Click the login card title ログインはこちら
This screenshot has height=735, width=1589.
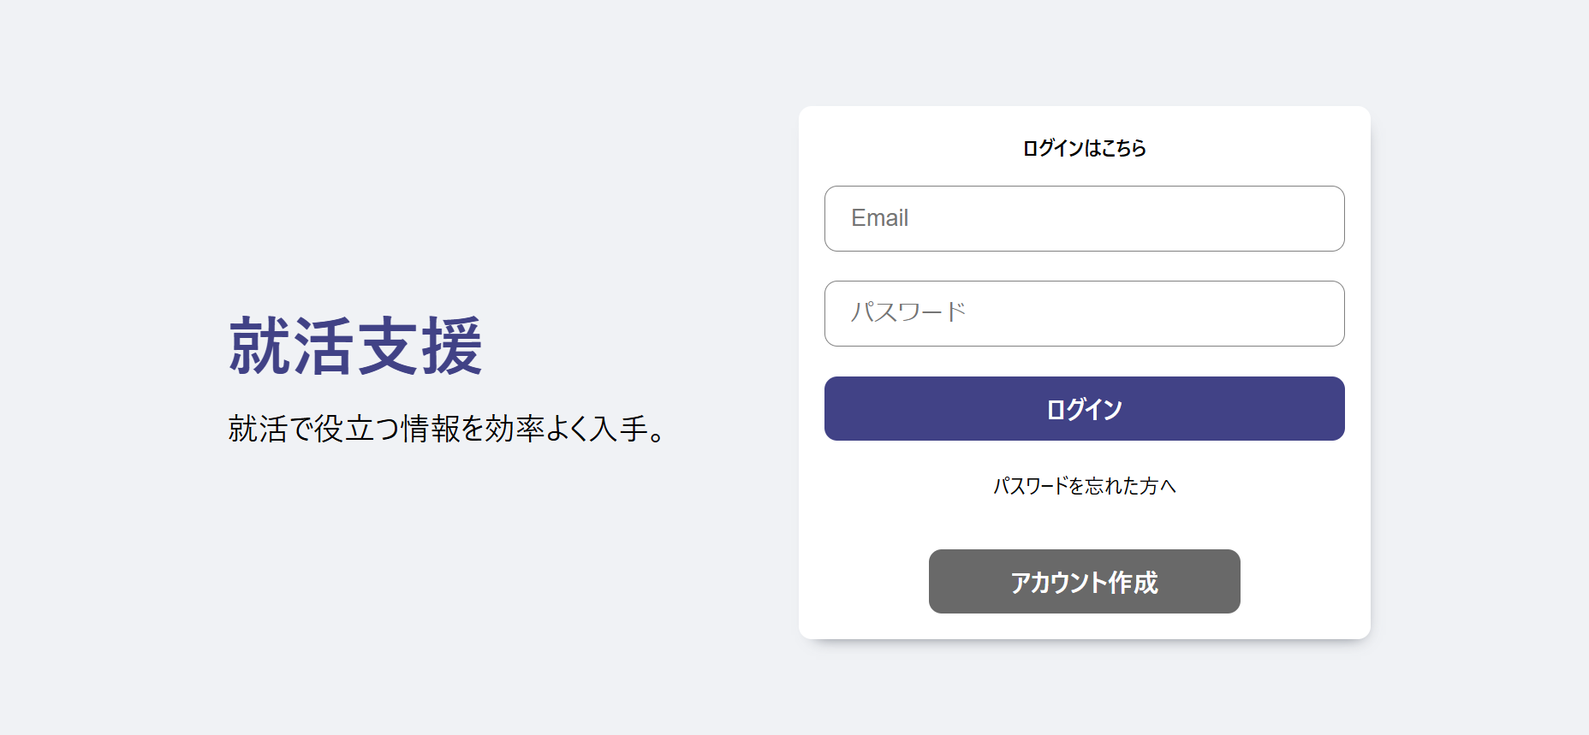[x=1084, y=148]
